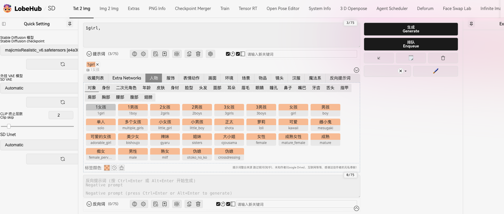Copy prompt using copy icon in 提示词 toolbar
The height and width of the screenshot is (214, 504).
click(189, 54)
